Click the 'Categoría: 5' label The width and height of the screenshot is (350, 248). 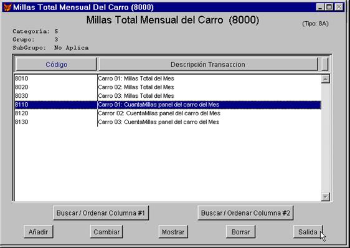click(x=35, y=31)
